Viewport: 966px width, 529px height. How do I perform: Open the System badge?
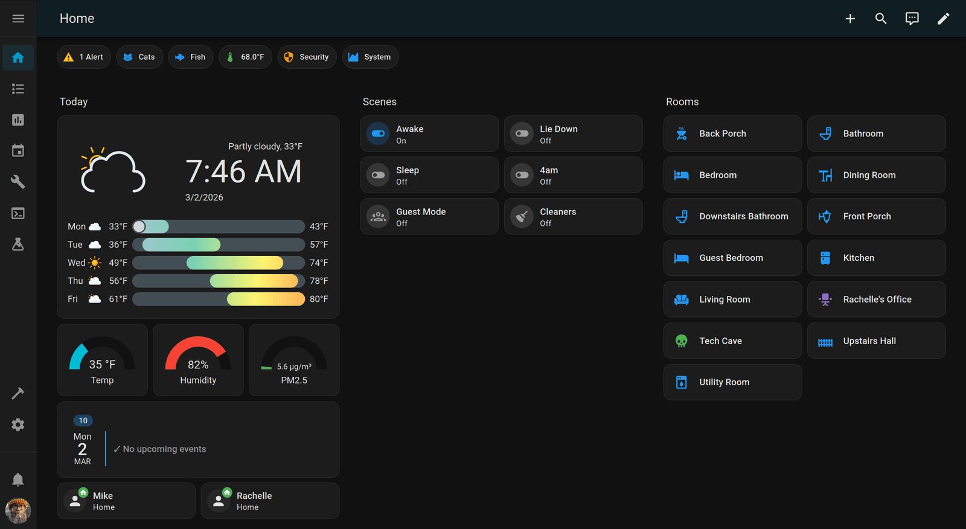point(370,57)
